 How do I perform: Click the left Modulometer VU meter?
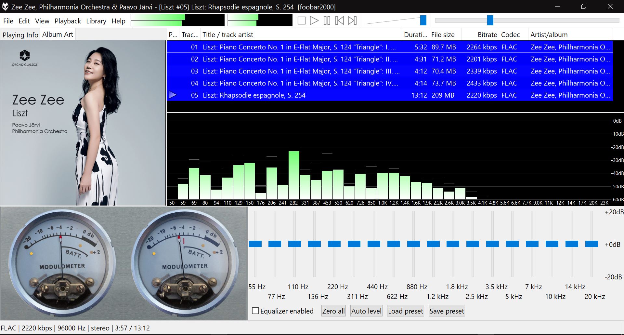62,263
